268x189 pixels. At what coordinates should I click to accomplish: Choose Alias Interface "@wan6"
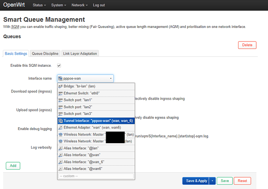(x=96, y=169)
